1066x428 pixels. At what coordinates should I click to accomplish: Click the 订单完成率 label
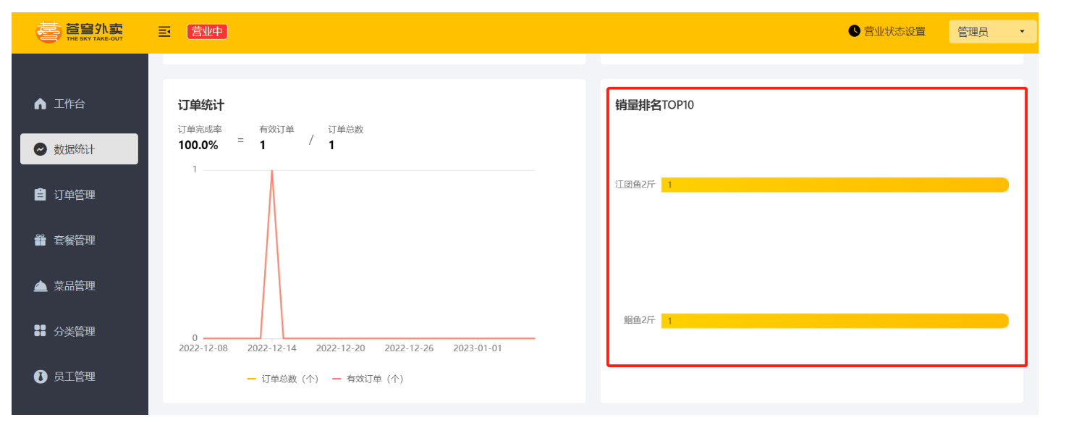(x=200, y=129)
